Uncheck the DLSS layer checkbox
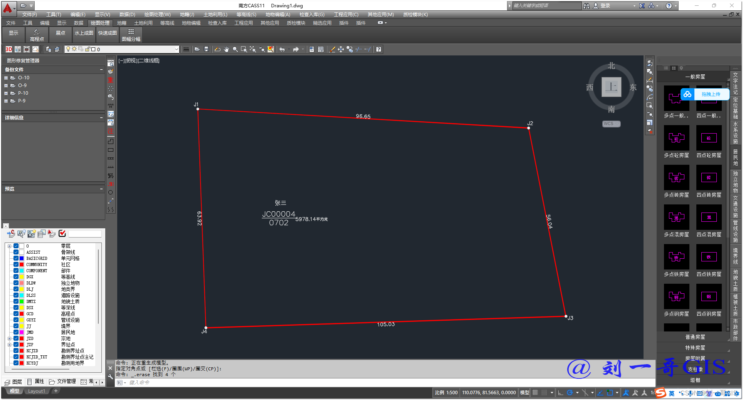 click(16, 295)
